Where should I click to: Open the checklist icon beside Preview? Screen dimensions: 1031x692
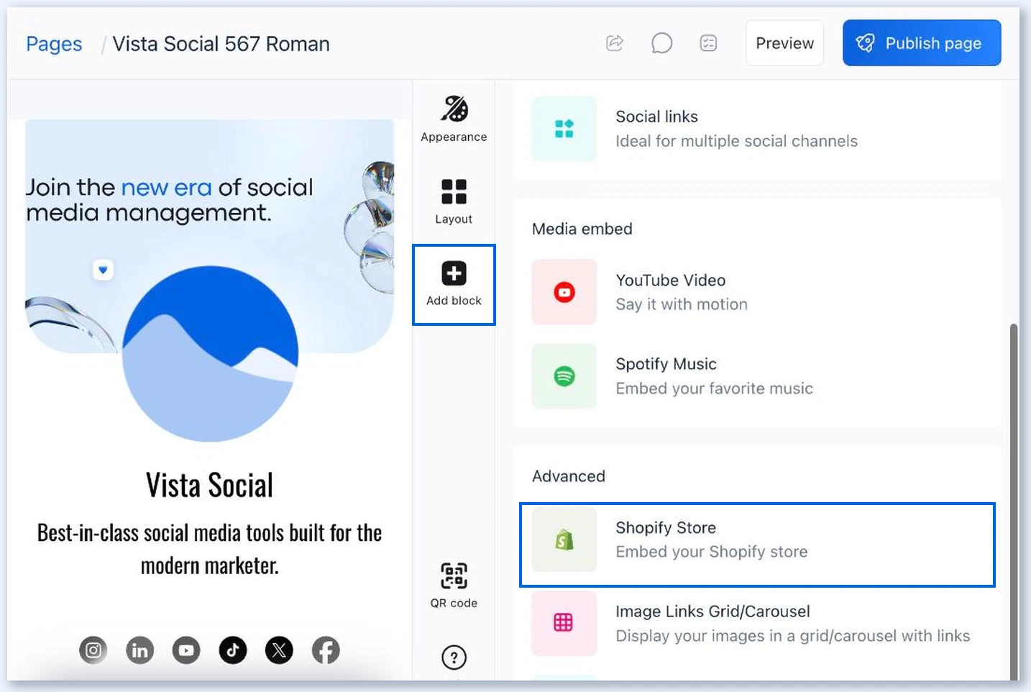708,43
